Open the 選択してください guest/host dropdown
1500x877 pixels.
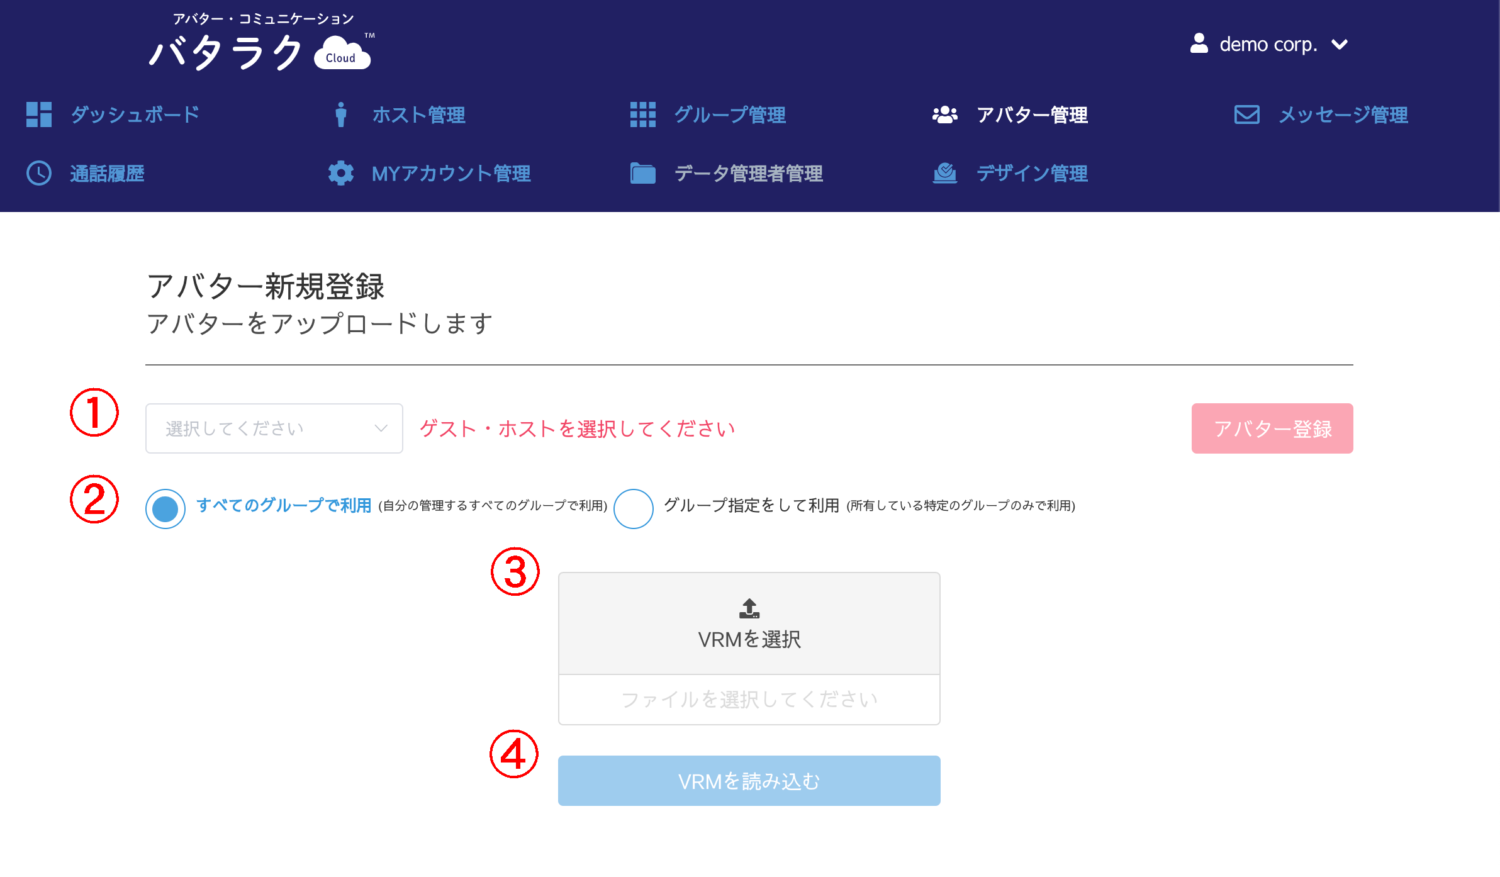(x=274, y=428)
